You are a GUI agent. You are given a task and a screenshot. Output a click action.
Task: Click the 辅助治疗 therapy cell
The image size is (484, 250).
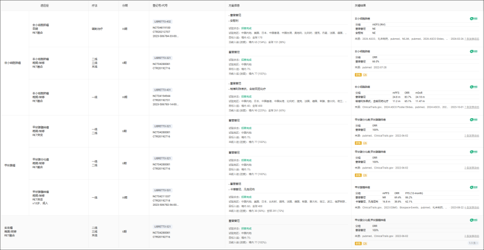(x=97, y=29)
